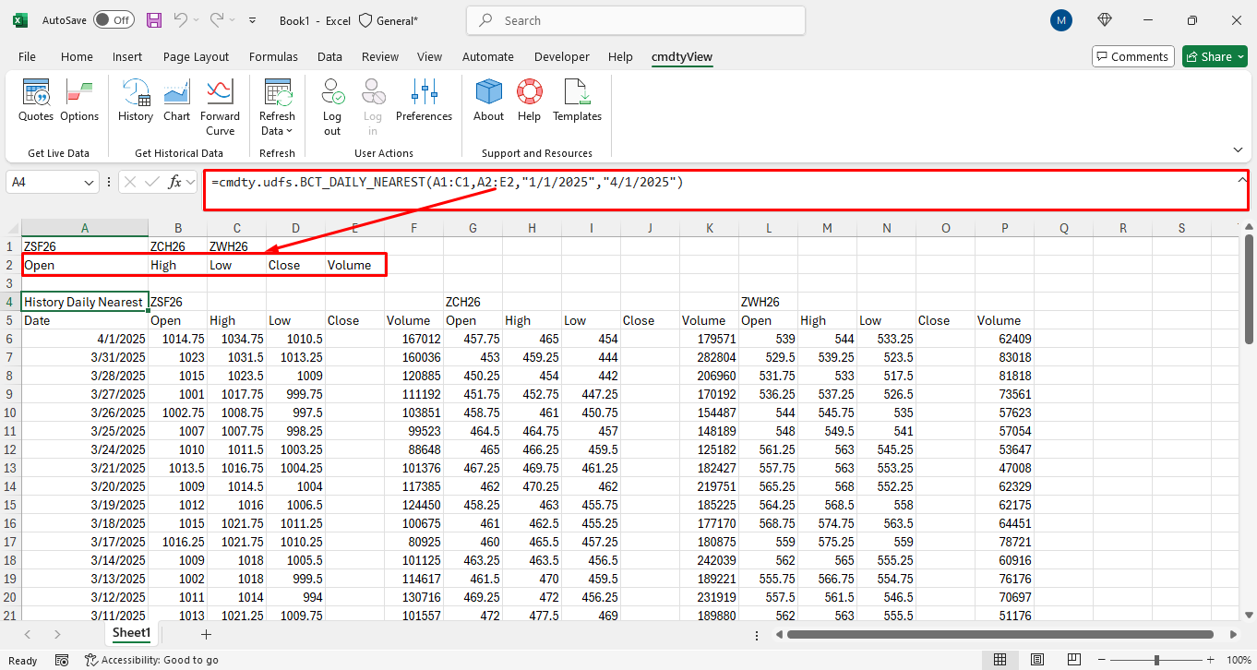Image resolution: width=1257 pixels, height=670 pixels.
Task: Switch to the Data tab
Action: pyautogui.click(x=329, y=56)
